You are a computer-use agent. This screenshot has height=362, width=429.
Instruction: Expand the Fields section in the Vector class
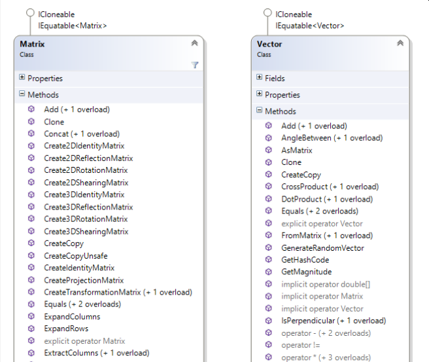point(259,77)
